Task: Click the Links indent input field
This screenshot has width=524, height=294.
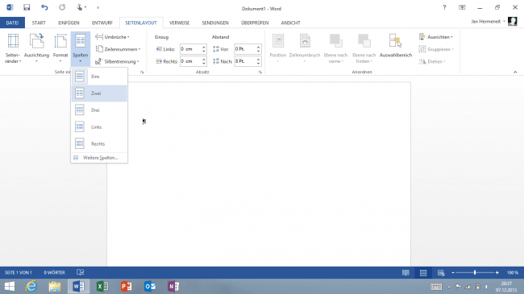Action: [190, 49]
